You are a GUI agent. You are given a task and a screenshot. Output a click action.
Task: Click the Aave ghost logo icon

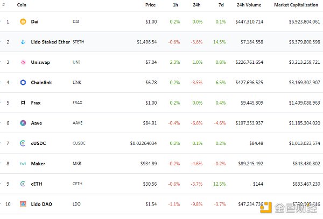pyautogui.click(x=23, y=123)
